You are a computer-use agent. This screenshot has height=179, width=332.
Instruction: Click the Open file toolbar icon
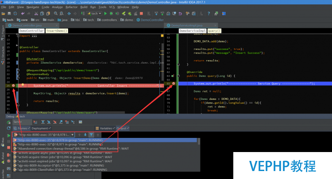3,14
